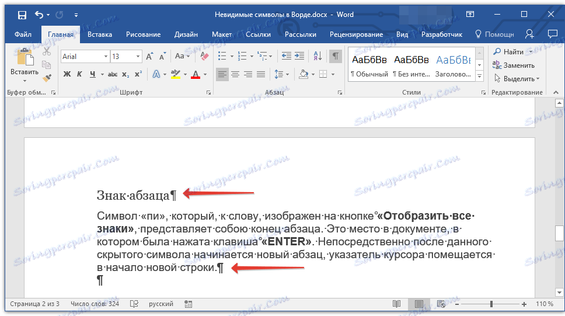Screen dimensions: 565x316
Task: Open Customize Quick Access Toolbar menu
Action: [x=76, y=15]
